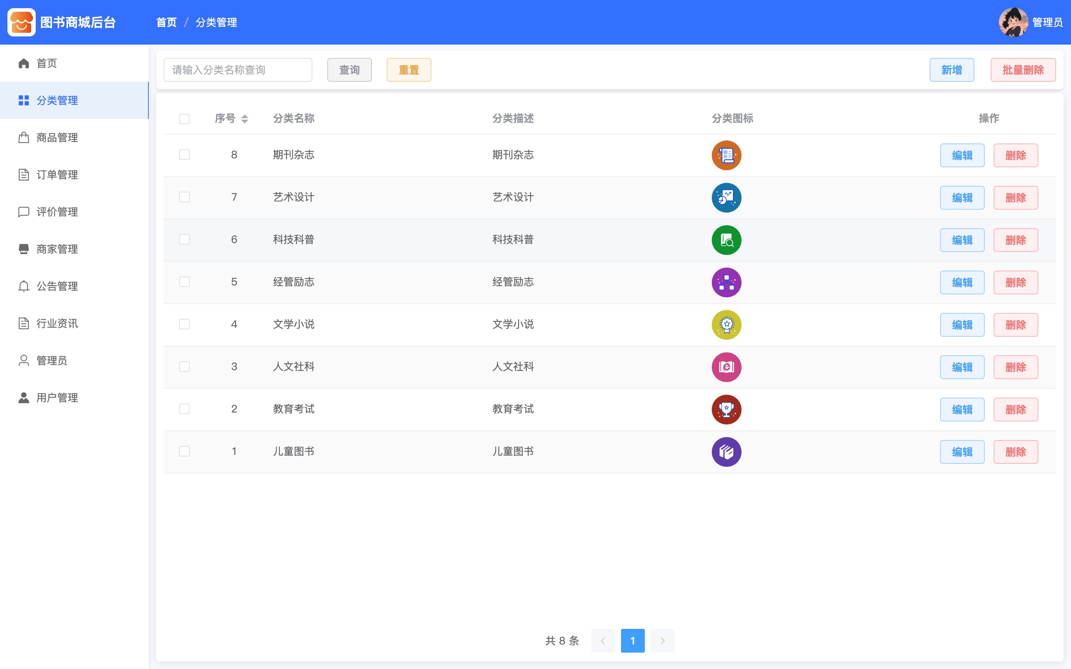Click the 人文社科 category icon
1071x669 pixels.
click(x=726, y=367)
